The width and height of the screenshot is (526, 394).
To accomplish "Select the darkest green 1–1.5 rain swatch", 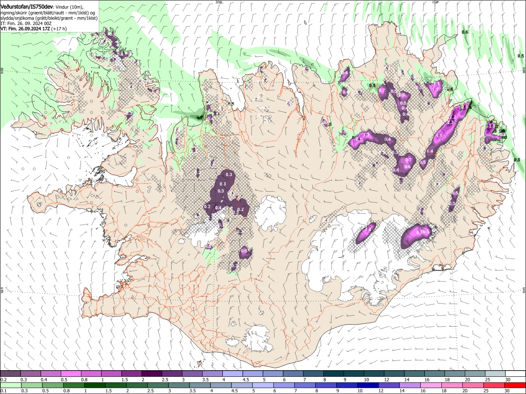I will coord(95,385).
